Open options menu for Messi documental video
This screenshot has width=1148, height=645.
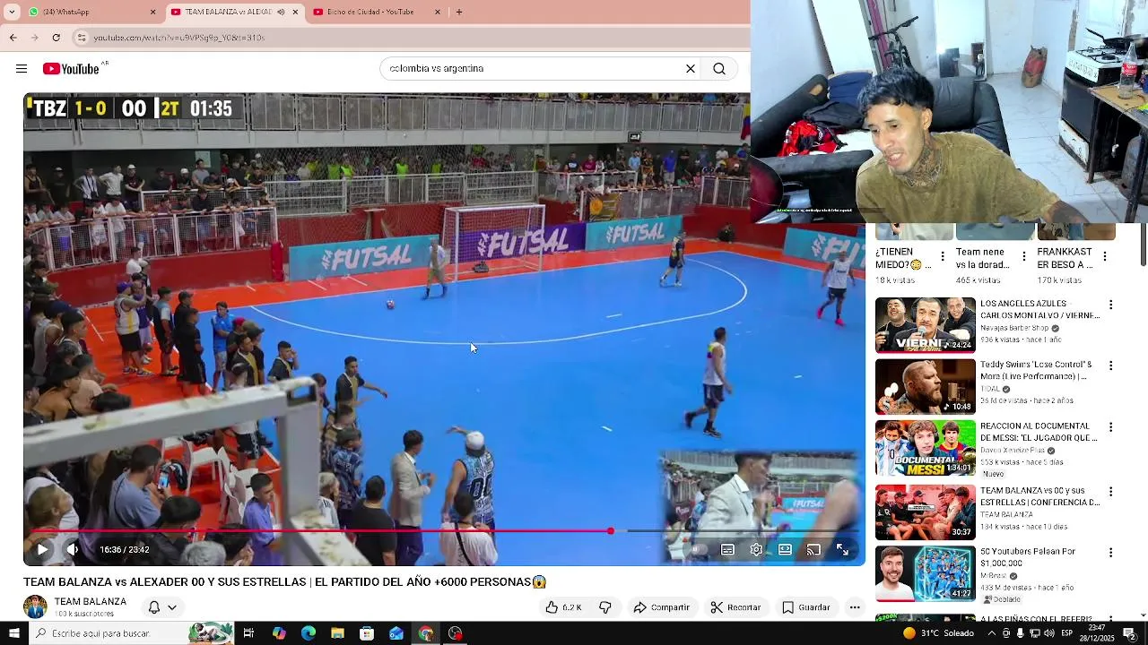tap(1110, 427)
